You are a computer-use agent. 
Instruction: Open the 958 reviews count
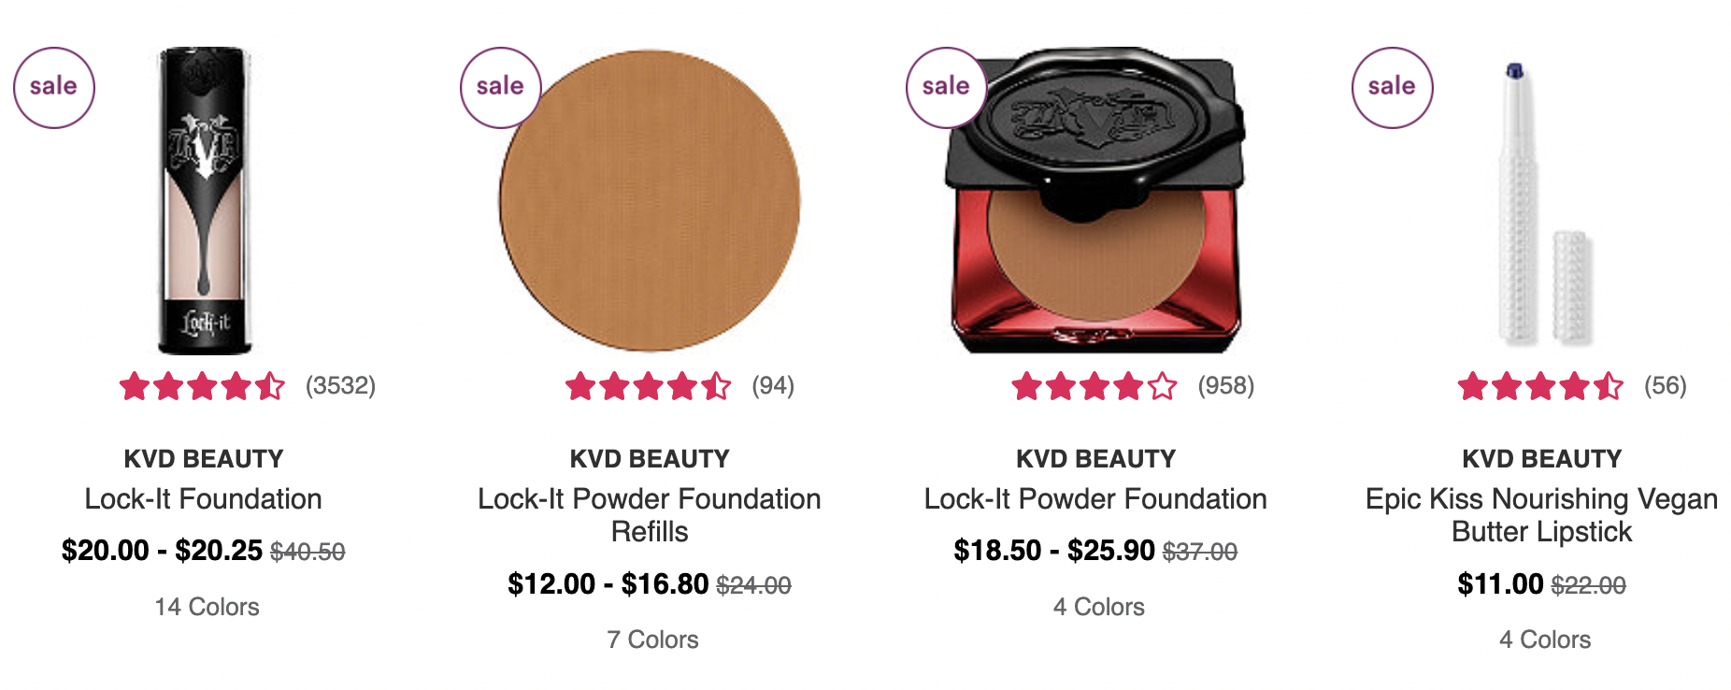[1226, 386]
